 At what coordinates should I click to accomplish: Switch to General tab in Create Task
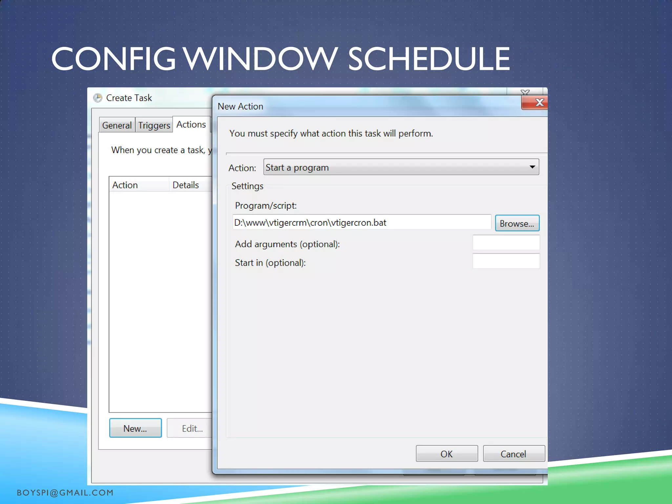pos(117,125)
